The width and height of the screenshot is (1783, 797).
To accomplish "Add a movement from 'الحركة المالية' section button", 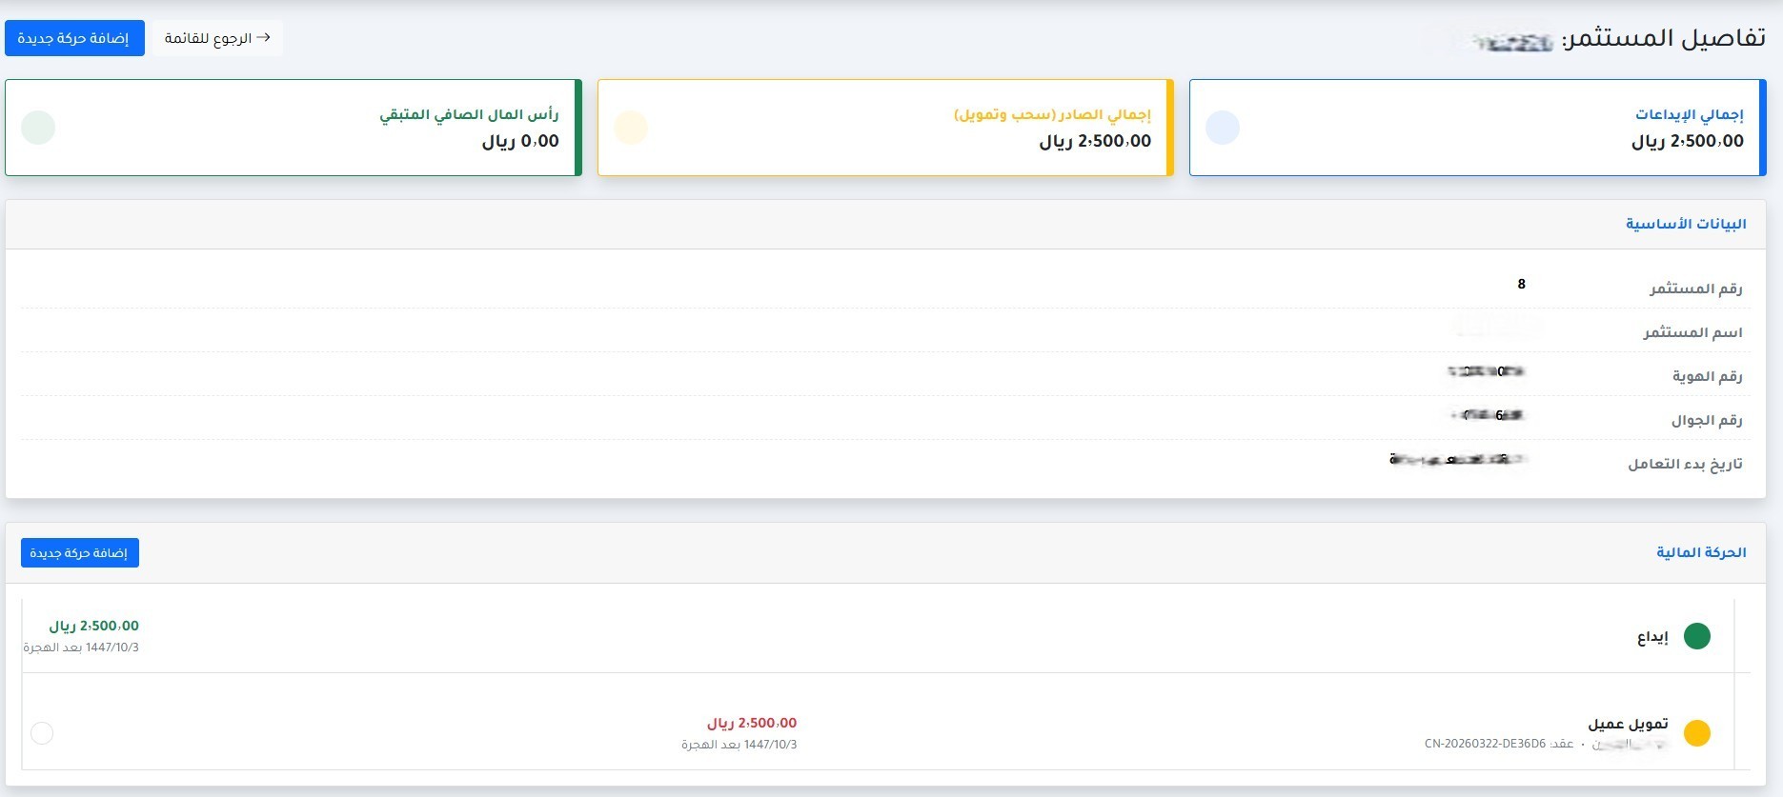I will [80, 553].
